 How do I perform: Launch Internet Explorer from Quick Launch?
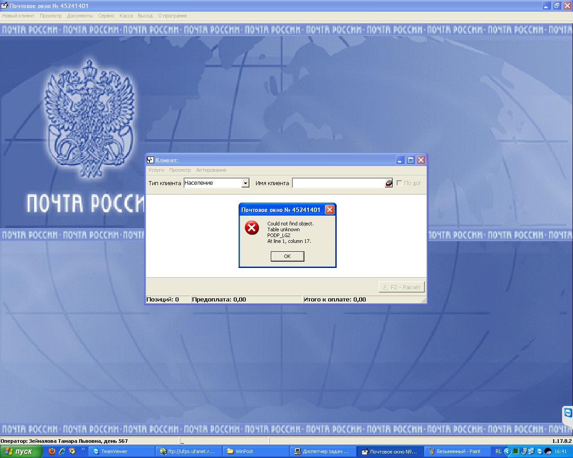pyautogui.click(x=62, y=451)
